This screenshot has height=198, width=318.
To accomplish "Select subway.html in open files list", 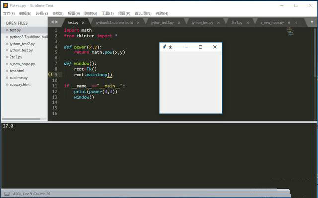I will tap(20, 85).
